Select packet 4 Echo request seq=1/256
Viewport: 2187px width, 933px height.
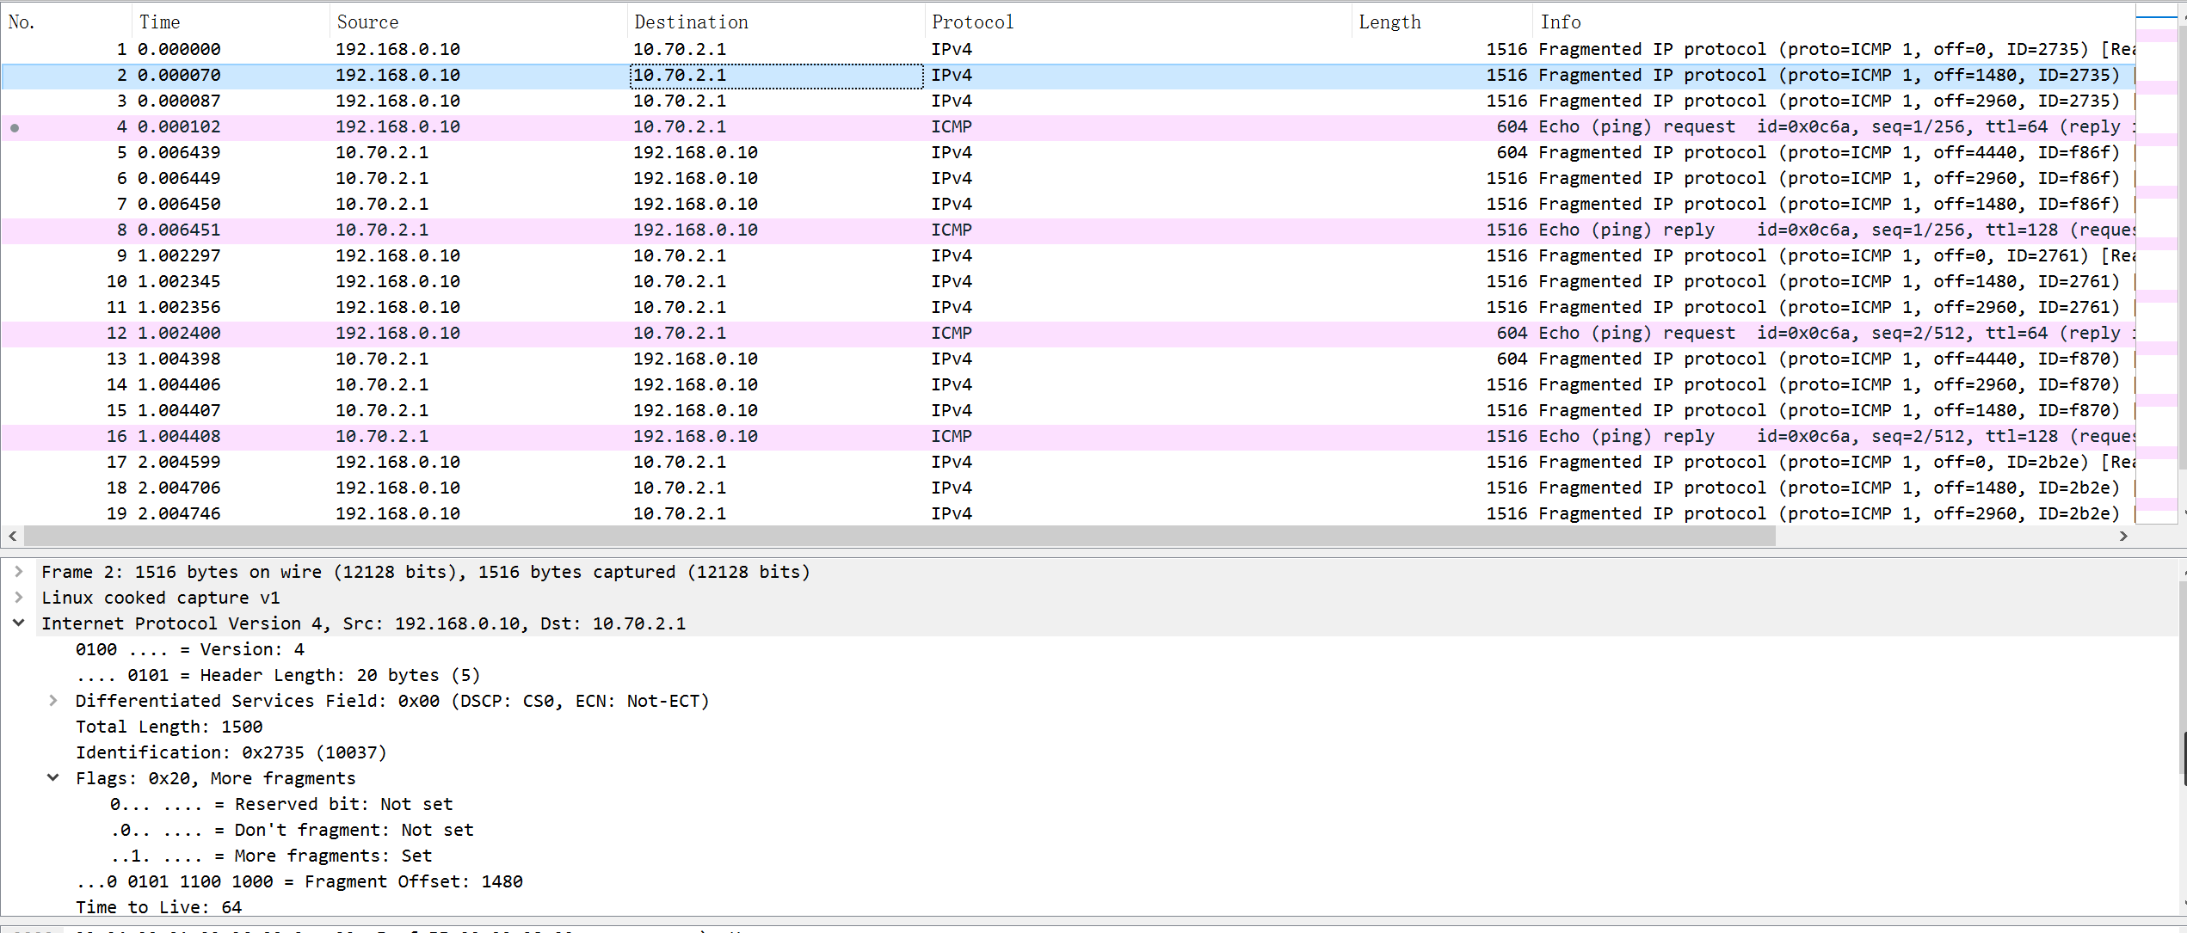click(1067, 126)
